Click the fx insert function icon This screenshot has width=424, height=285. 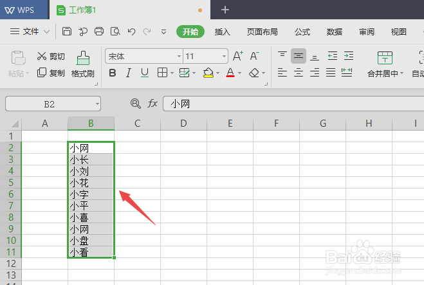(152, 104)
